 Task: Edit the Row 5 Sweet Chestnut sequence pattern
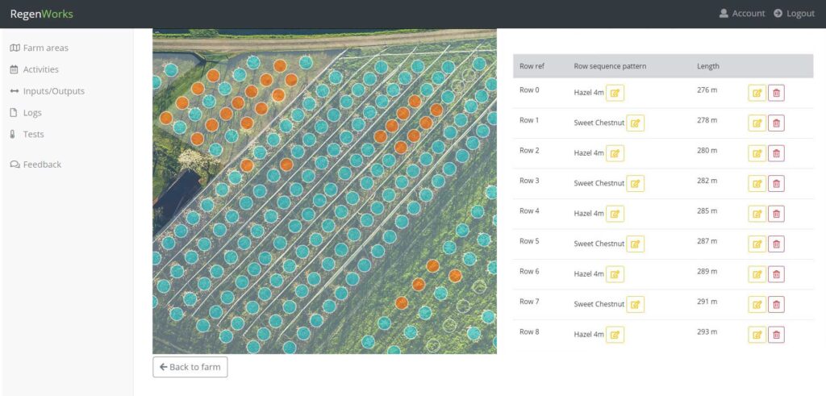coord(636,244)
